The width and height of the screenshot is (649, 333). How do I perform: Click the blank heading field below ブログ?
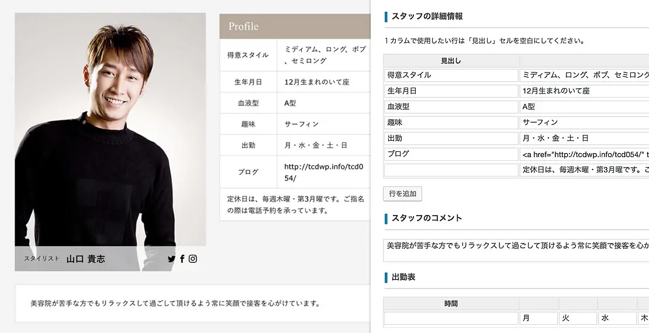(x=451, y=169)
